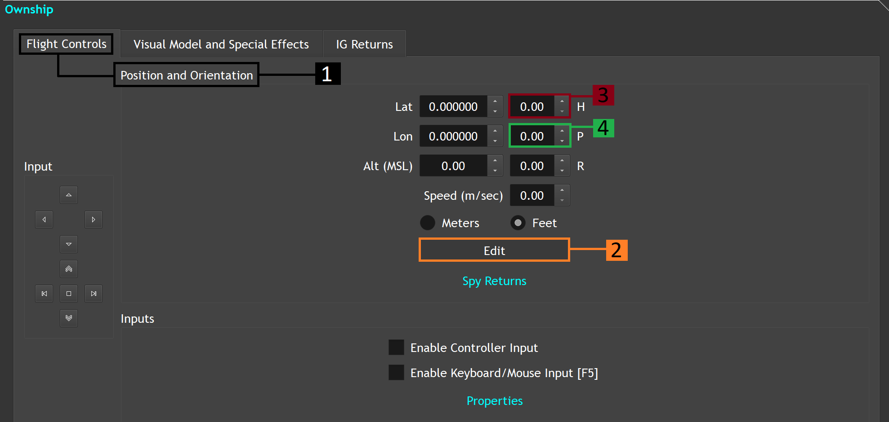Click the single down arrow input button
The height and width of the screenshot is (422, 889).
click(x=69, y=244)
